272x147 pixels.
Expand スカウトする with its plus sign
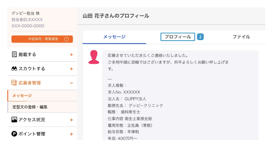(x=71, y=69)
